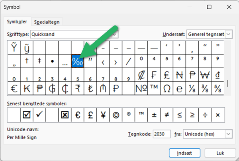Image resolution: width=239 pixels, height=161 pixels.
Task: Click the Tegnkode character code field
Action: (162, 134)
